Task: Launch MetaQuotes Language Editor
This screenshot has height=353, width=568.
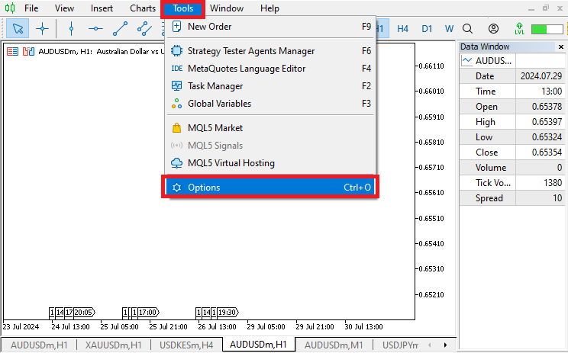Action: tap(269, 69)
